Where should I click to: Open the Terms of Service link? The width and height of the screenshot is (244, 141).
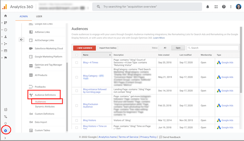[128, 137]
